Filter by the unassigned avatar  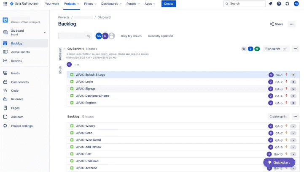tap(112, 36)
